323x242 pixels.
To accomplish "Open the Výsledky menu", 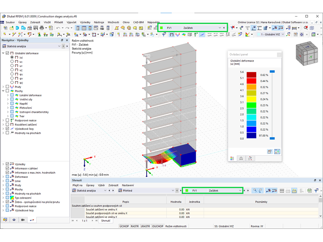I will (85, 22).
